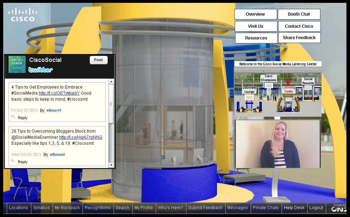Click the Social Rewards label on the map

pyautogui.click(x=308, y=81)
